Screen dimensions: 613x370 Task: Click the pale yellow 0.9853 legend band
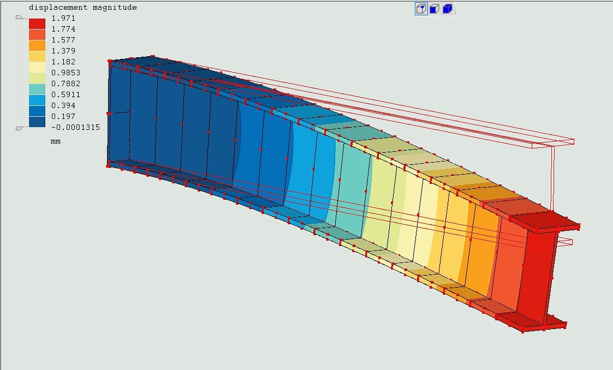tap(37, 67)
